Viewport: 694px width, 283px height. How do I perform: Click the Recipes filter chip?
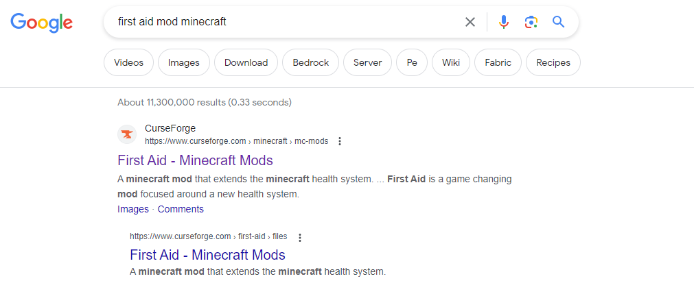point(553,62)
